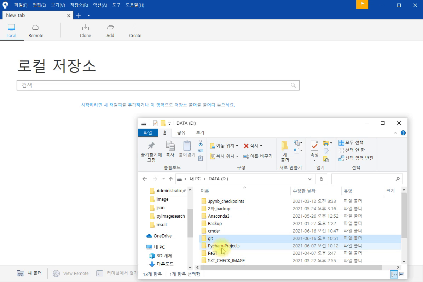Click 선택 안 함 in ribbon

click(x=352, y=150)
